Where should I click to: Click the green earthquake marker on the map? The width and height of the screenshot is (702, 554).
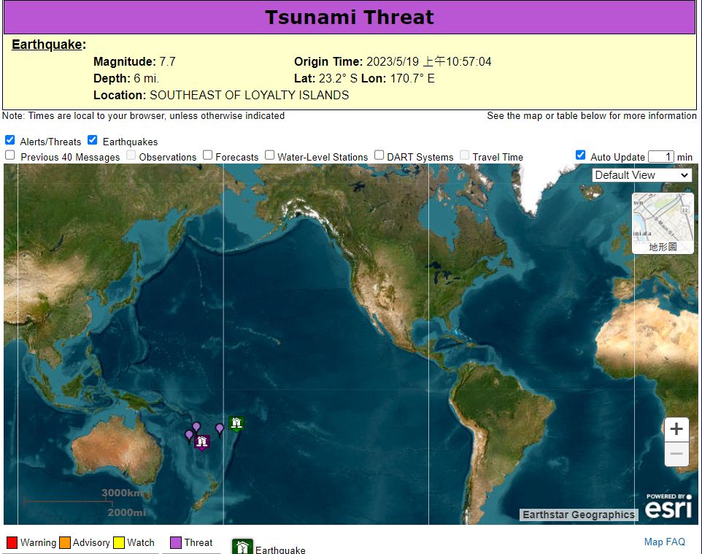click(236, 423)
